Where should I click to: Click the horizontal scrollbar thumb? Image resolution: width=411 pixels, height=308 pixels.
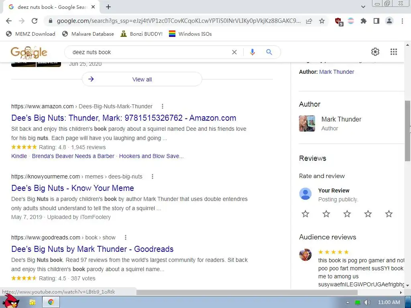(x=247, y=292)
